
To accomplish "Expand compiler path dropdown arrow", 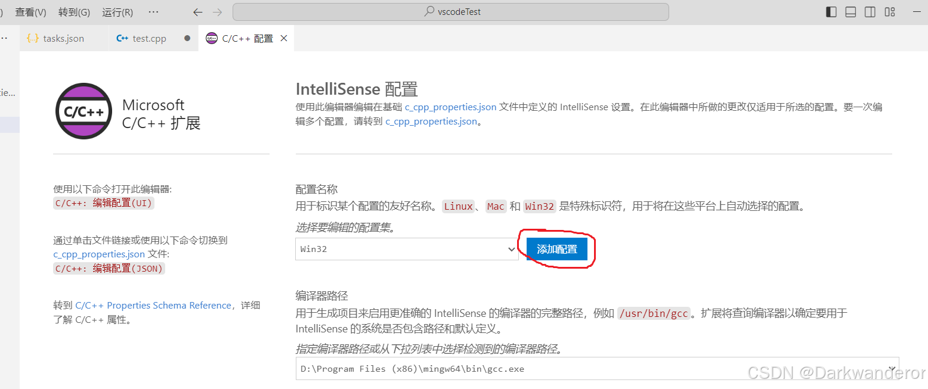I will 892,368.
